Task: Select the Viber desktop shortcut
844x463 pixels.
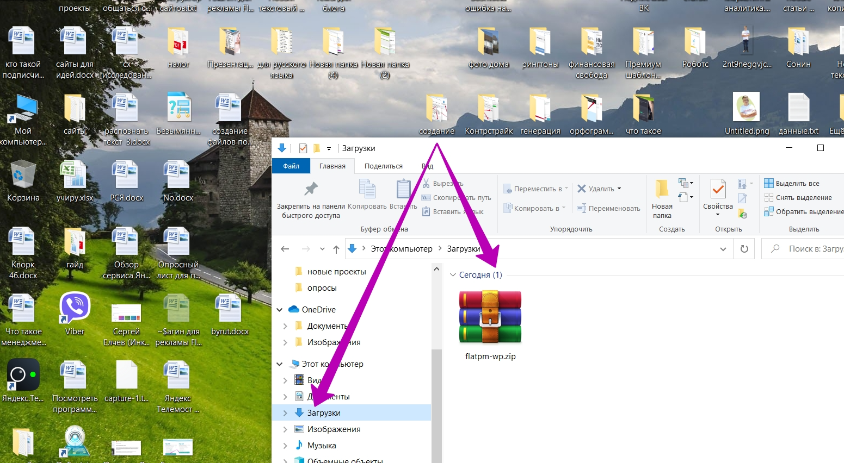Action: 75,314
